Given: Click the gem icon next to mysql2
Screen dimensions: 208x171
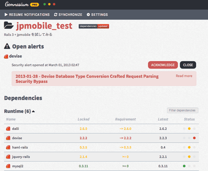Looking at the screenshot, I should click(x=8, y=166).
